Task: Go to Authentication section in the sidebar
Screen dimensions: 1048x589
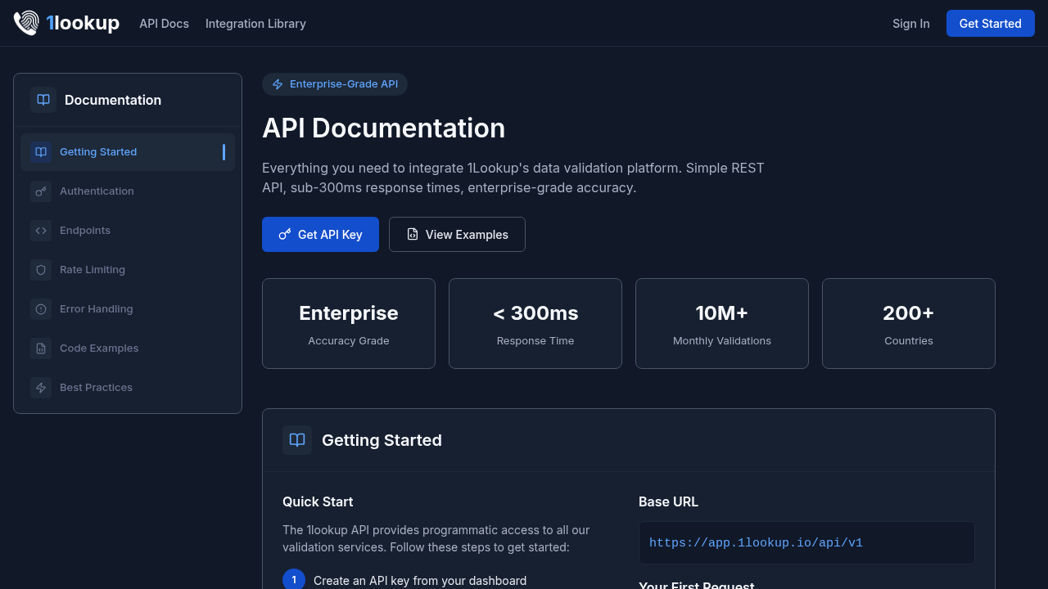Action: coord(128,191)
